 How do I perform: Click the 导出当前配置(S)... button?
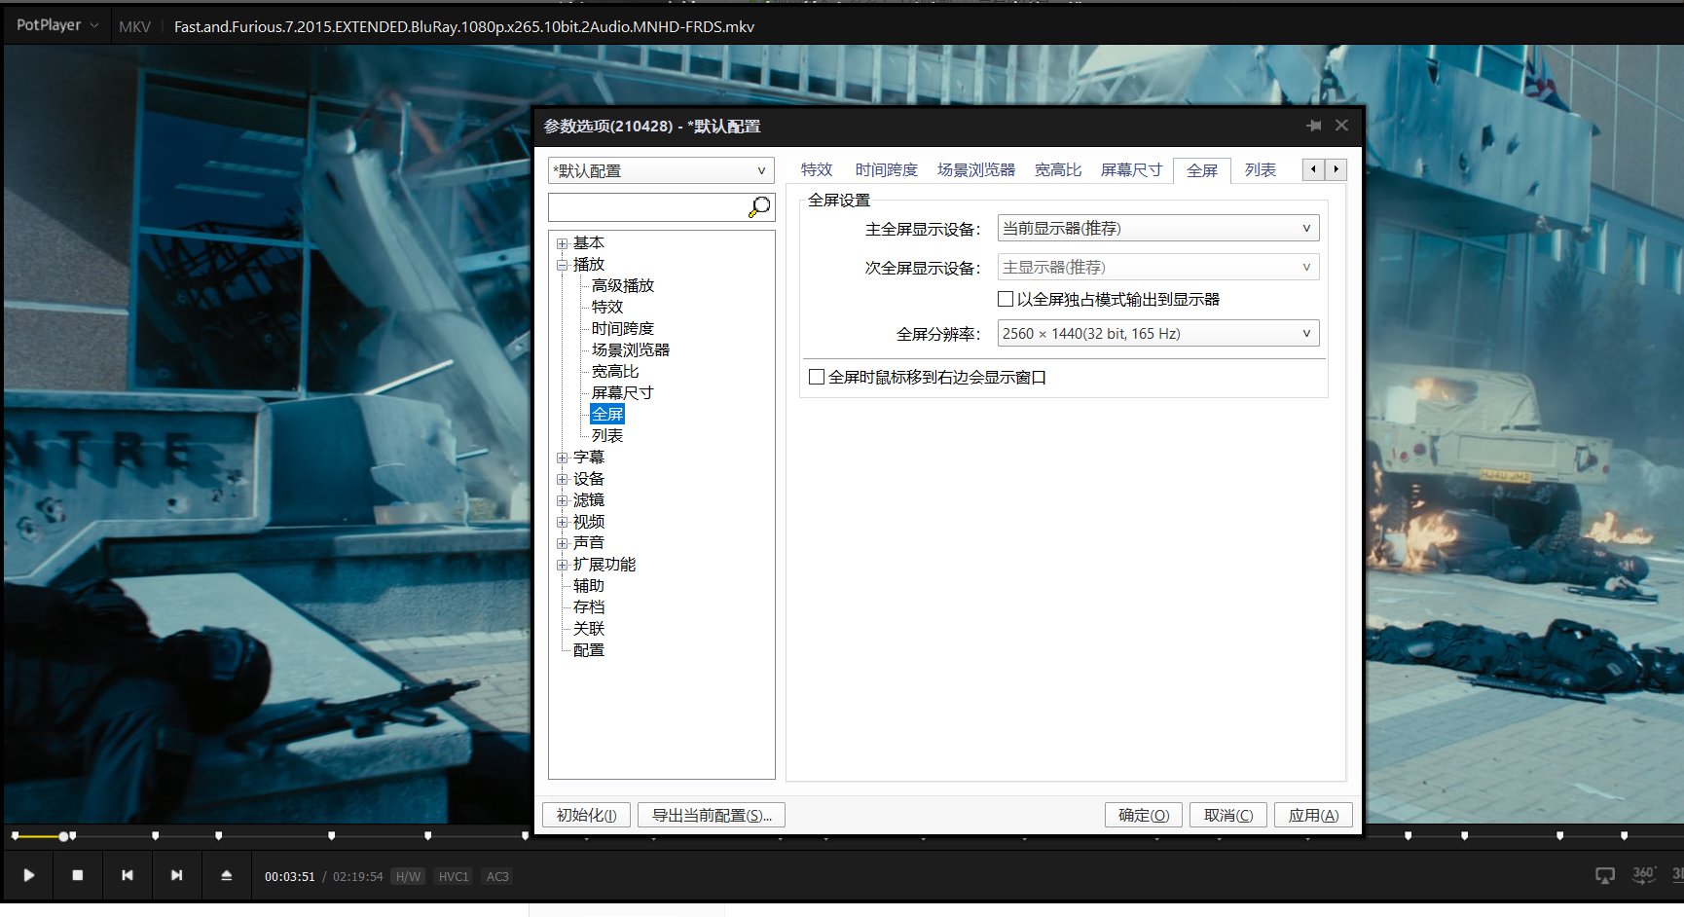(712, 815)
